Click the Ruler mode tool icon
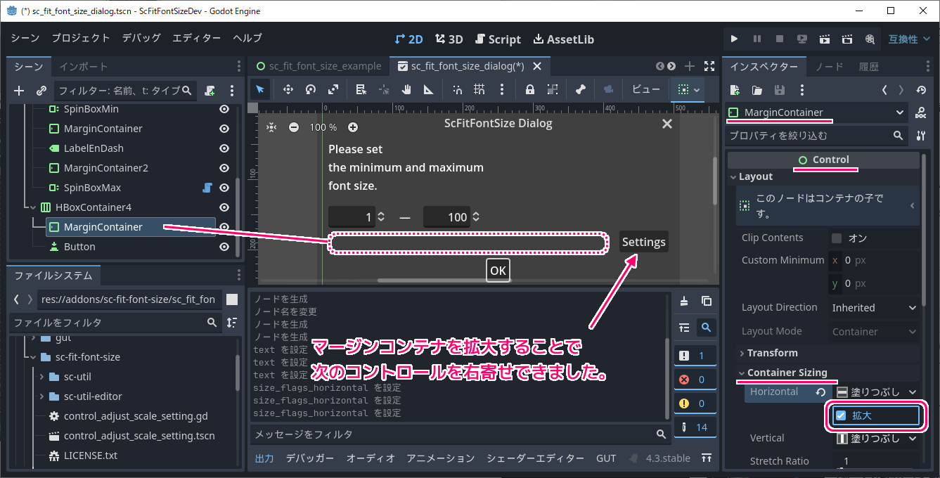This screenshot has width=940, height=478. (428, 89)
